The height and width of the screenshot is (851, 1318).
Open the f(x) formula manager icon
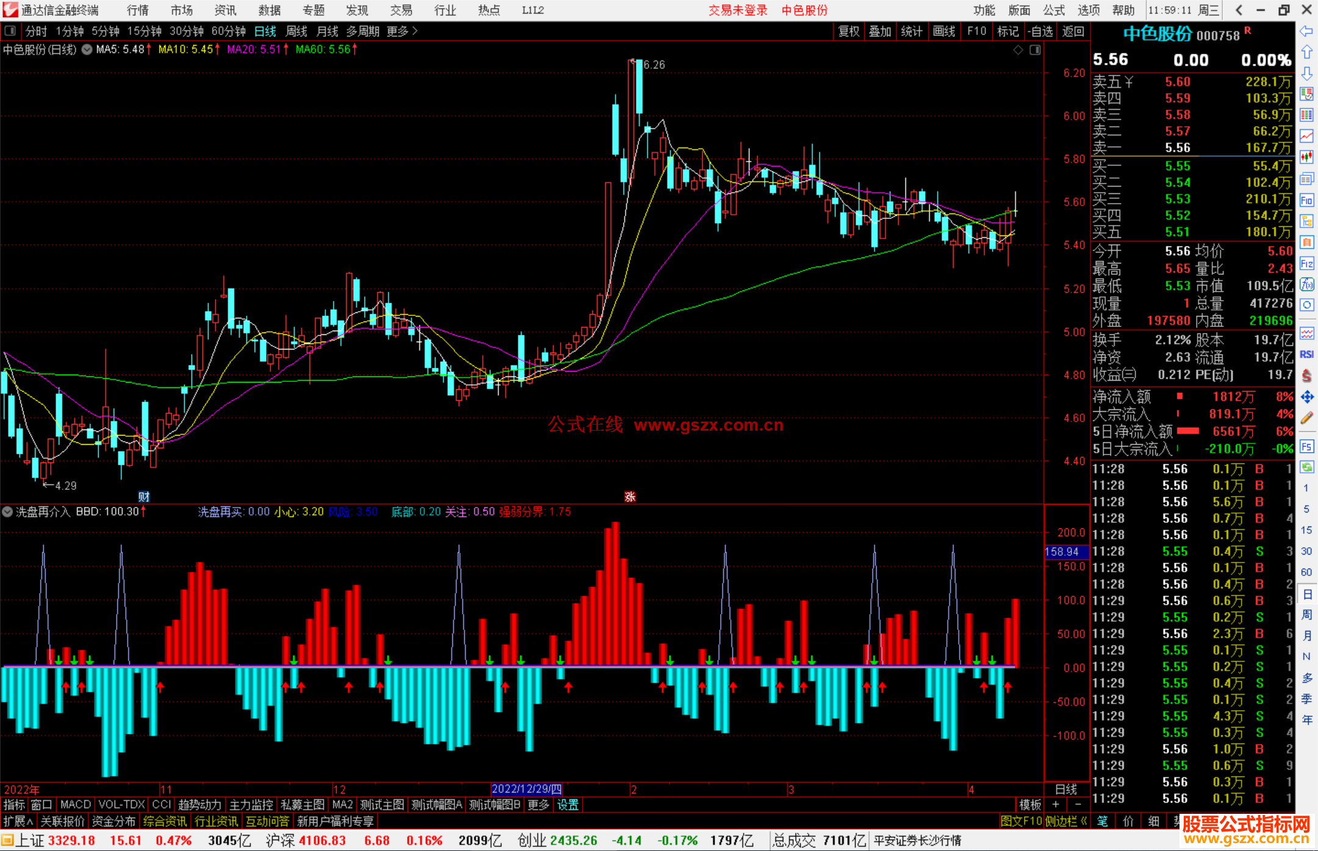[1306, 284]
